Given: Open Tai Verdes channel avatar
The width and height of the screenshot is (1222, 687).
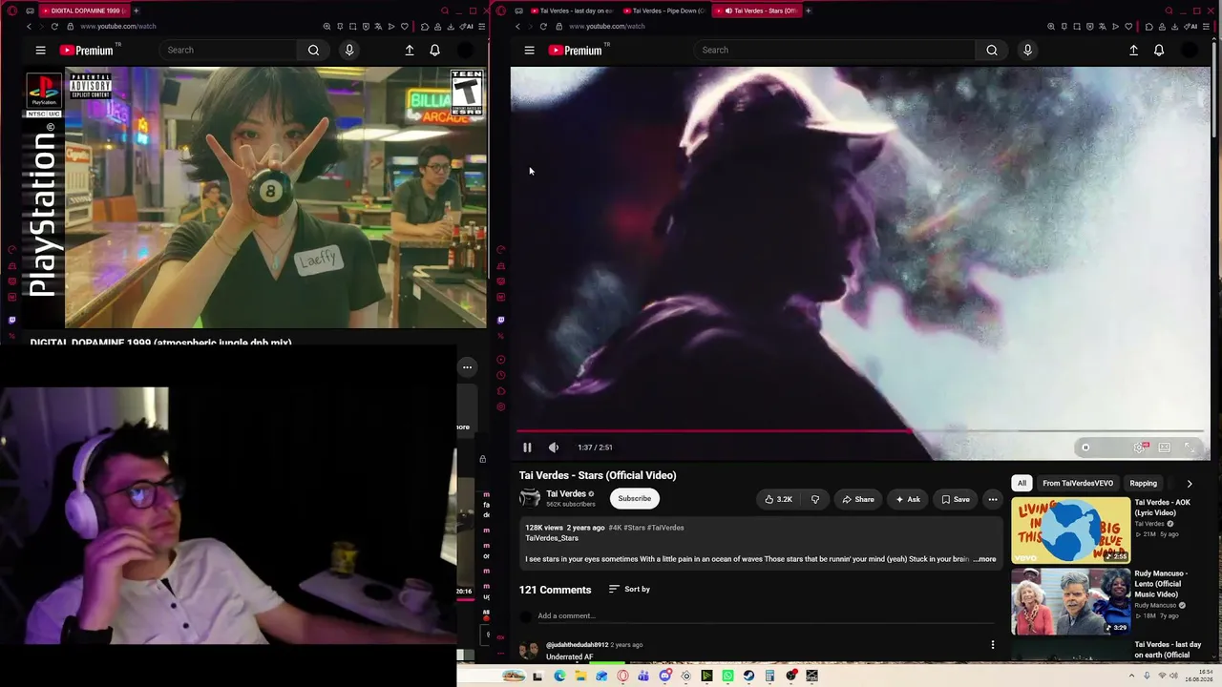Looking at the screenshot, I should point(530,498).
